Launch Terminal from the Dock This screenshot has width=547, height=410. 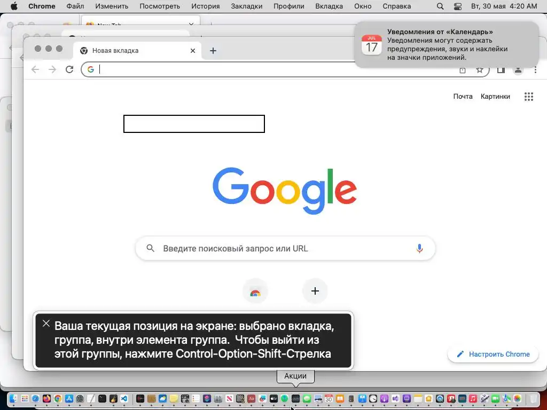coord(102,398)
